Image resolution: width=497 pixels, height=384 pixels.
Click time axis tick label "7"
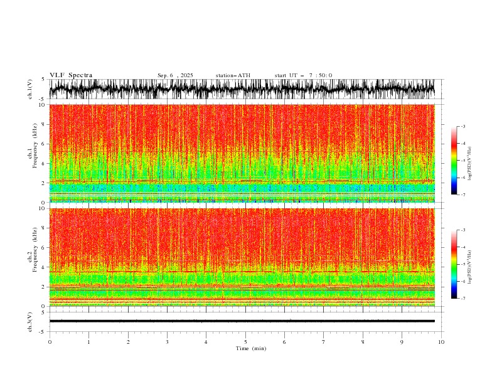click(x=324, y=342)
